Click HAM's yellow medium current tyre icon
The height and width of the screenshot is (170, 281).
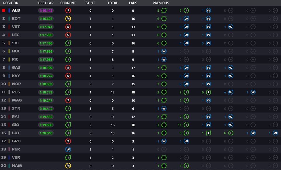(x=68, y=166)
